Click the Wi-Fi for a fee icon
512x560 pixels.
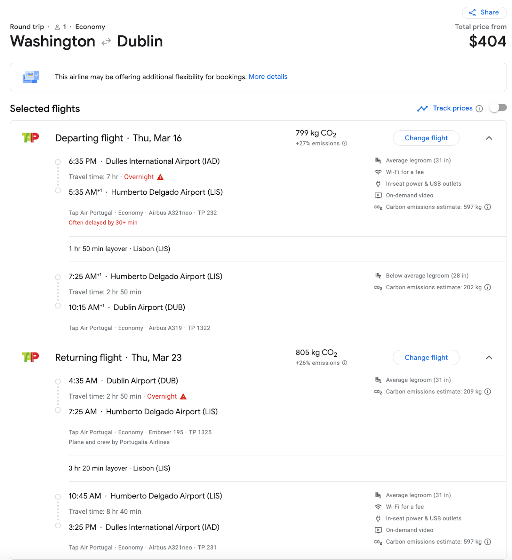[378, 172]
